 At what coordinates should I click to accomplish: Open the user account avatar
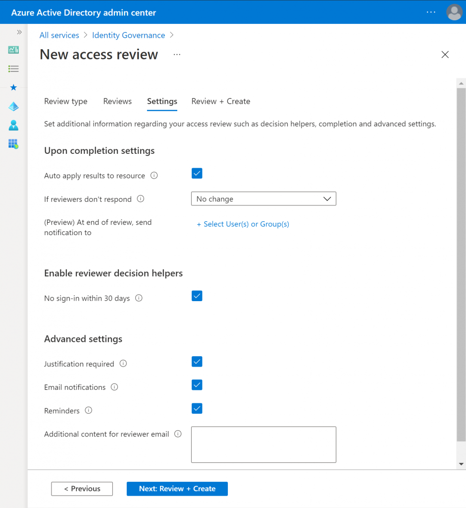[454, 12]
